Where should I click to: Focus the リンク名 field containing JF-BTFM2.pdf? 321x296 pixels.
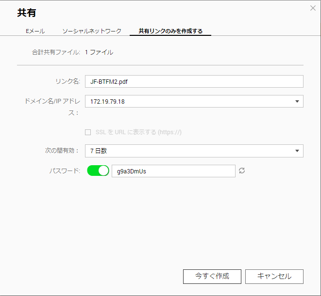(x=194, y=81)
